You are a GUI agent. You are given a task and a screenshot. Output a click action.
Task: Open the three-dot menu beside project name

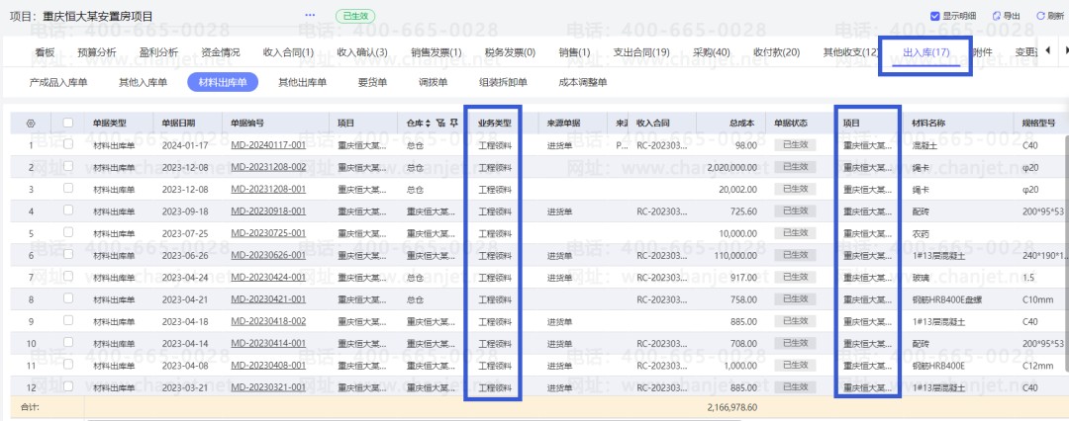[x=310, y=16]
